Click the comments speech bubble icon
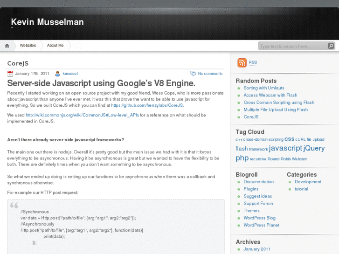This screenshot has height=254, width=339. tap(193, 74)
